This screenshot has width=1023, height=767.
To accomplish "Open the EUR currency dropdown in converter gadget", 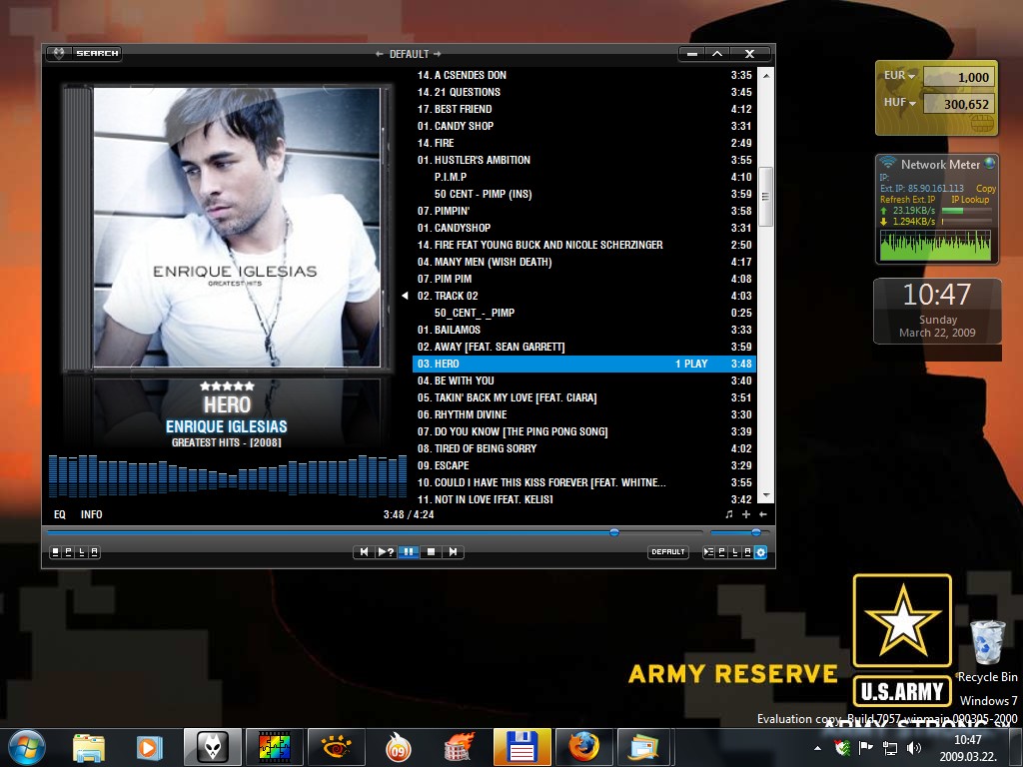I will tap(899, 76).
